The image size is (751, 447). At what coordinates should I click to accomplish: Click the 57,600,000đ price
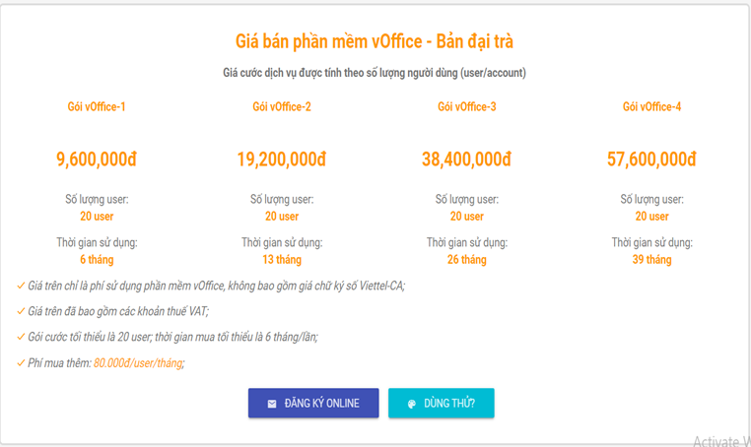pos(651,160)
